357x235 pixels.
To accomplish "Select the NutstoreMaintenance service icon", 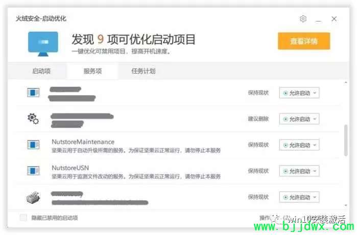I will 33,145.
